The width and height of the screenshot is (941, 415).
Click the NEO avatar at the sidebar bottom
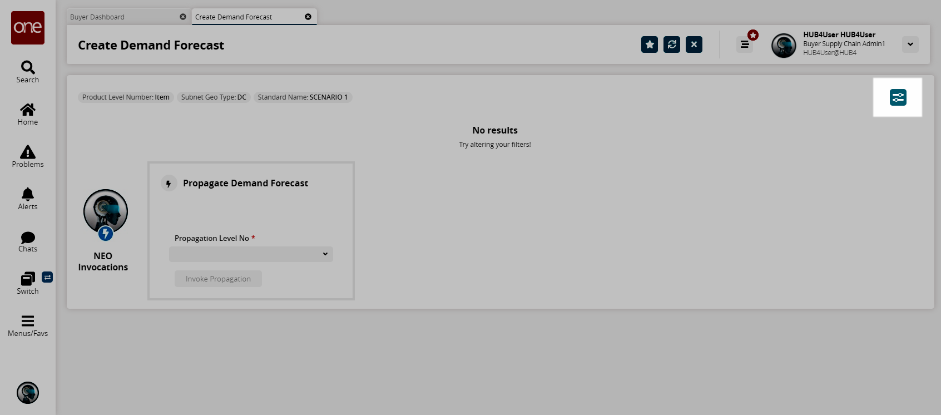[x=28, y=393]
